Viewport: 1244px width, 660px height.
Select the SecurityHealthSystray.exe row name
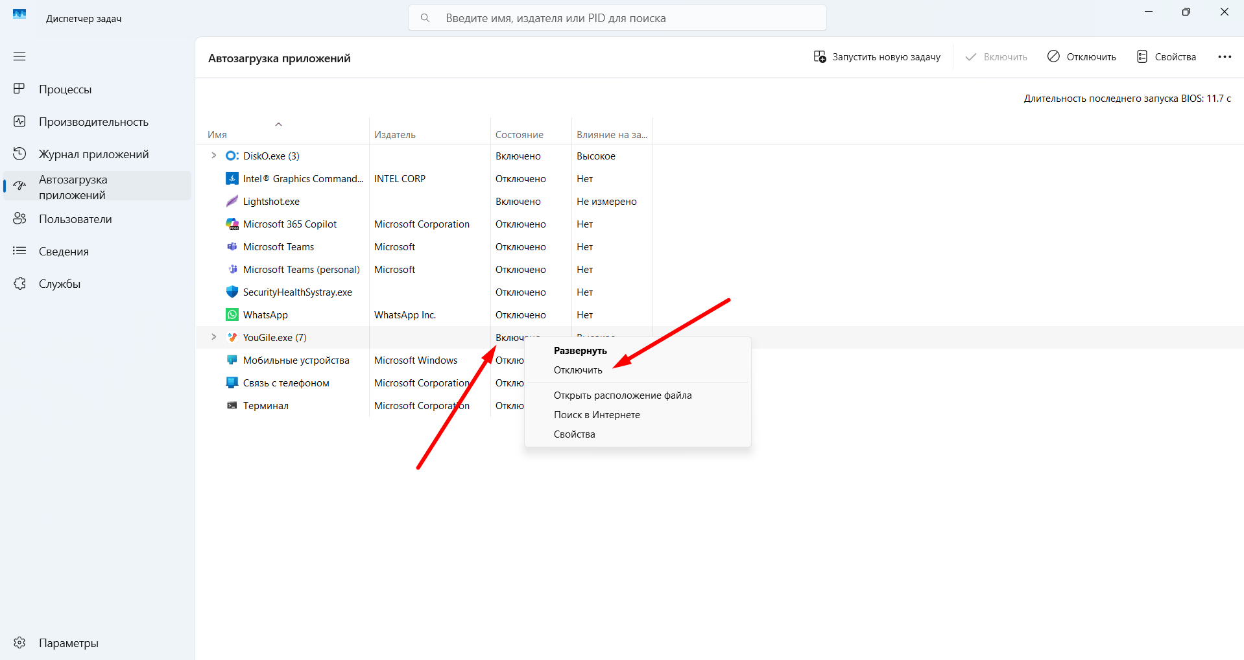click(x=298, y=292)
